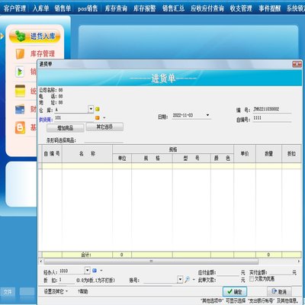305x305 pixels.
Task: Click the 型号 column header
Action: [x=191, y=159]
